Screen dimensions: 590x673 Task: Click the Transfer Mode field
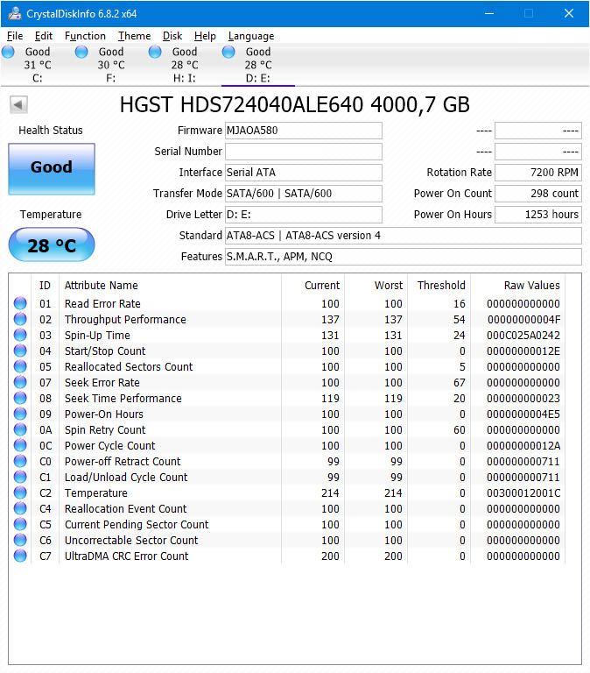[304, 194]
